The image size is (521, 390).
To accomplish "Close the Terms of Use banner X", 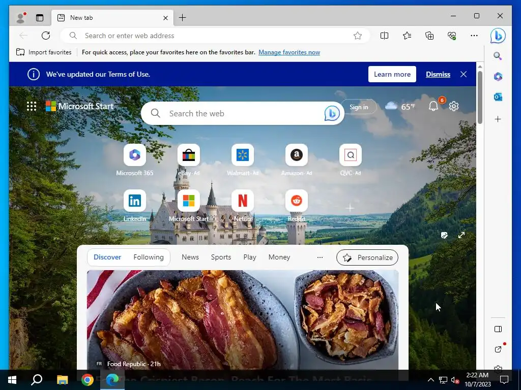I will [x=464, y=74].
